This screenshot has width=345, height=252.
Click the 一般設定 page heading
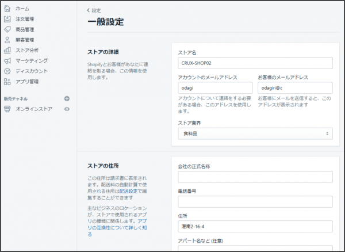(x=106, y=22)
